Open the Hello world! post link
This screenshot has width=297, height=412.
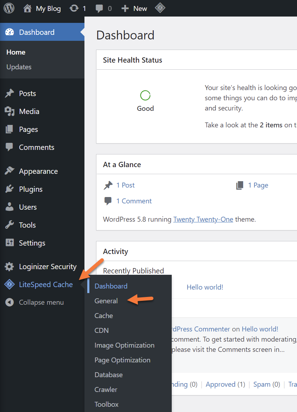[205, 287]
